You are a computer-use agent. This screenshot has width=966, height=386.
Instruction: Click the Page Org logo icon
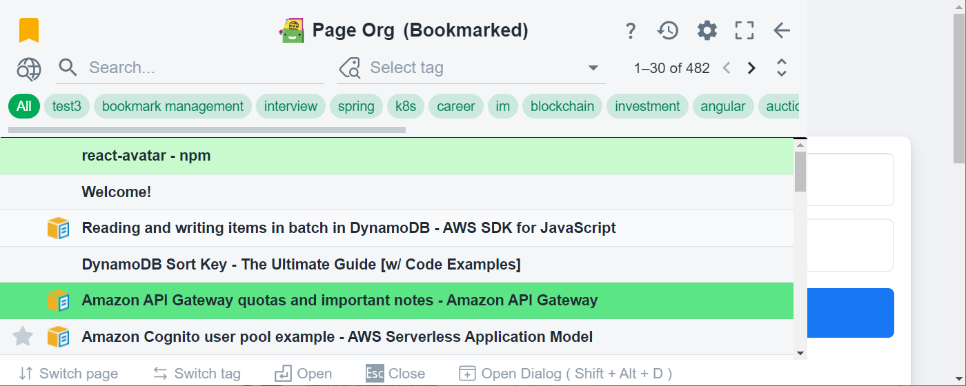292,30
